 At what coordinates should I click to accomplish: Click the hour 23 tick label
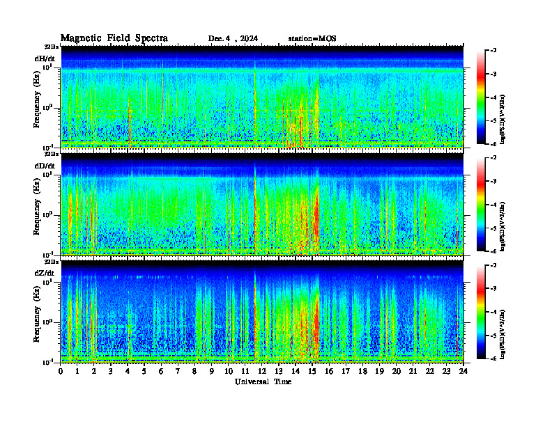(x=447, y=372)
